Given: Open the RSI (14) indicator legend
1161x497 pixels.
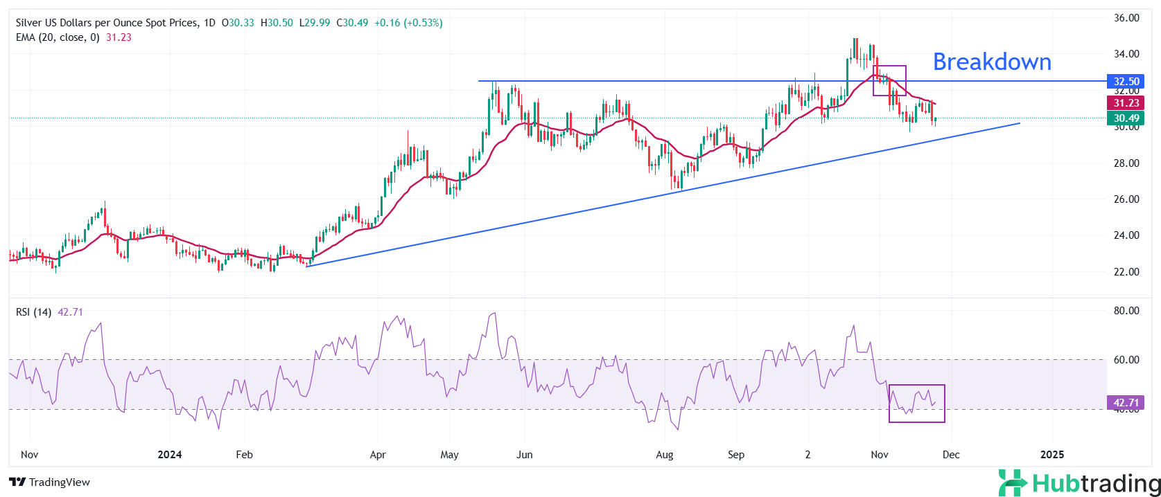Looking at the screenshot, I should [x=33, y=312].
